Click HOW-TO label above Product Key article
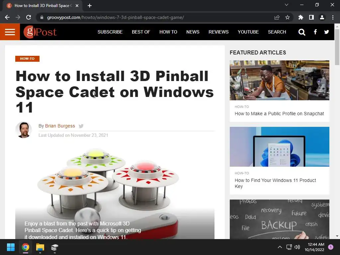340x255 pixels. [x=242, y=173]
